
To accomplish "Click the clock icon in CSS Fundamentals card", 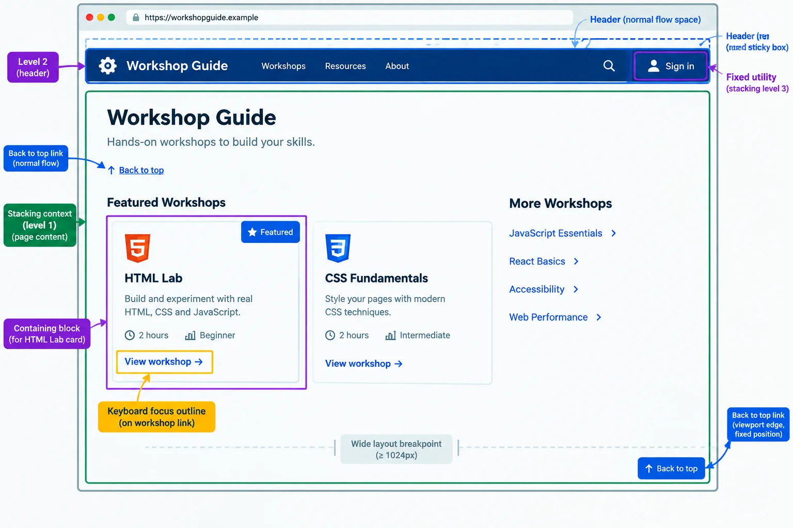I will pos(330,335).
